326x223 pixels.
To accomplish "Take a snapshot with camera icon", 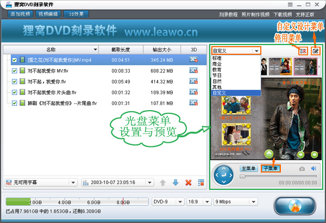I will pyautogui.click(x=302, y=169).
